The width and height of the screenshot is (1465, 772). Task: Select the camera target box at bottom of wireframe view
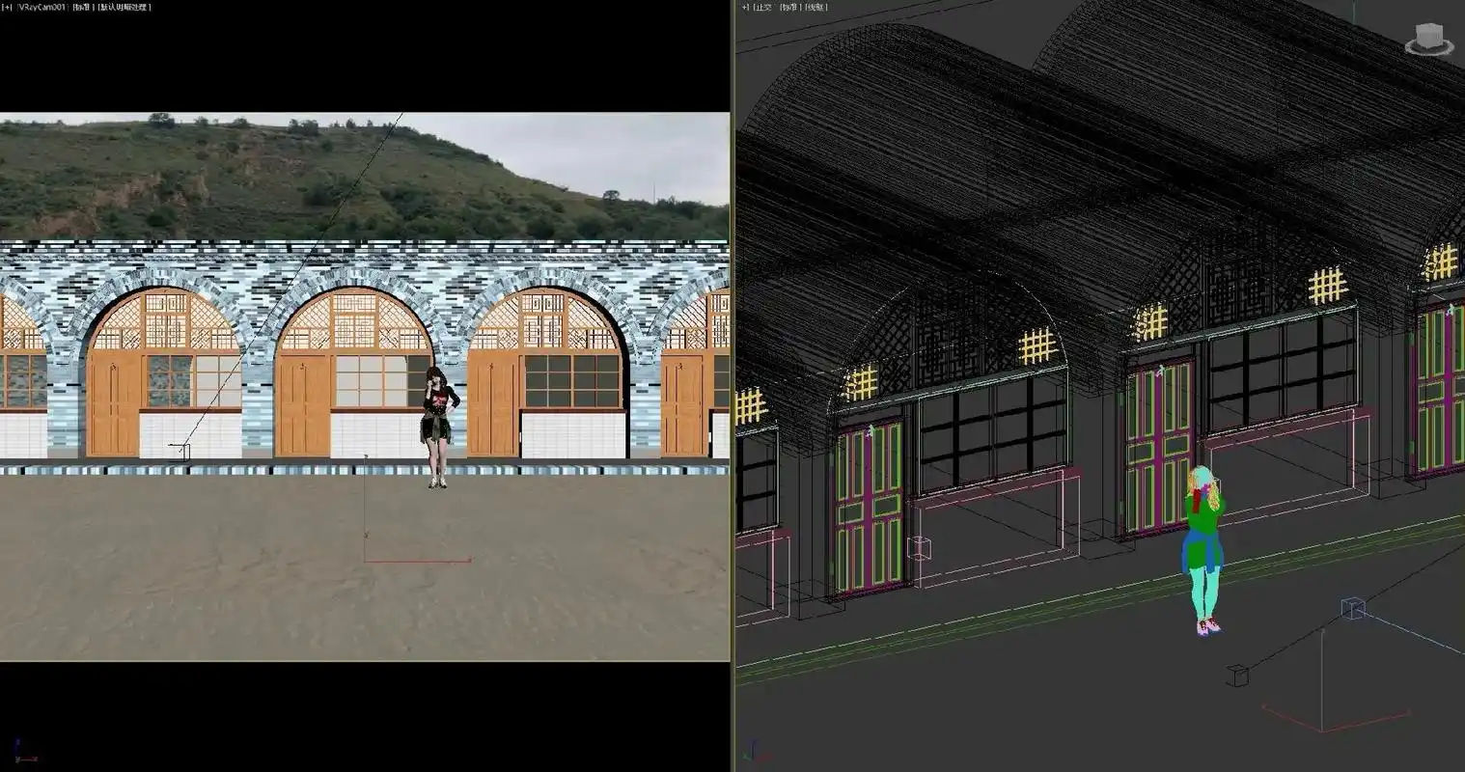[x=1237, y=675]
